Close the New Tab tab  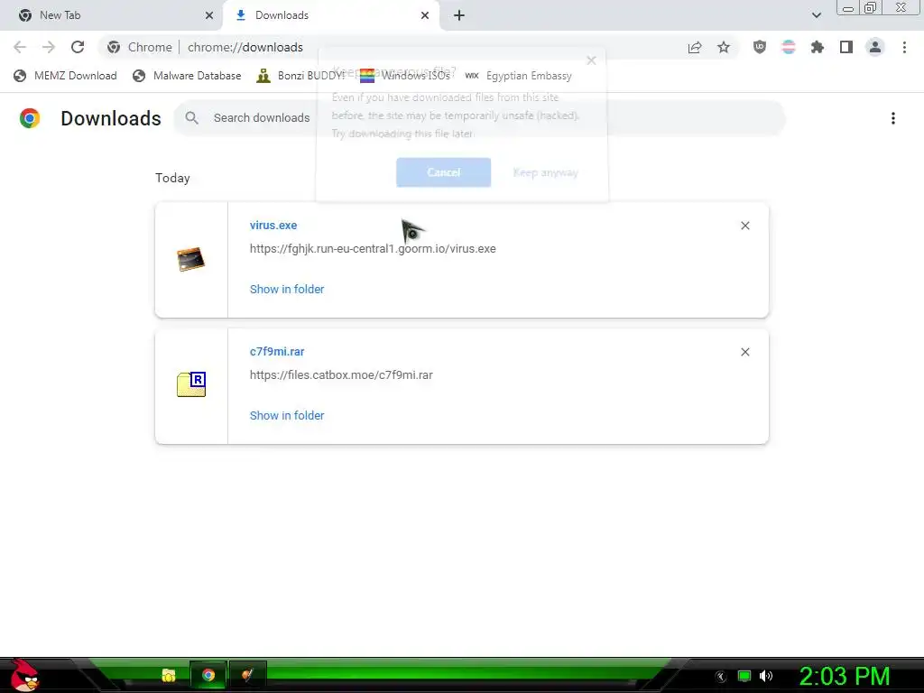pos(209,15)
